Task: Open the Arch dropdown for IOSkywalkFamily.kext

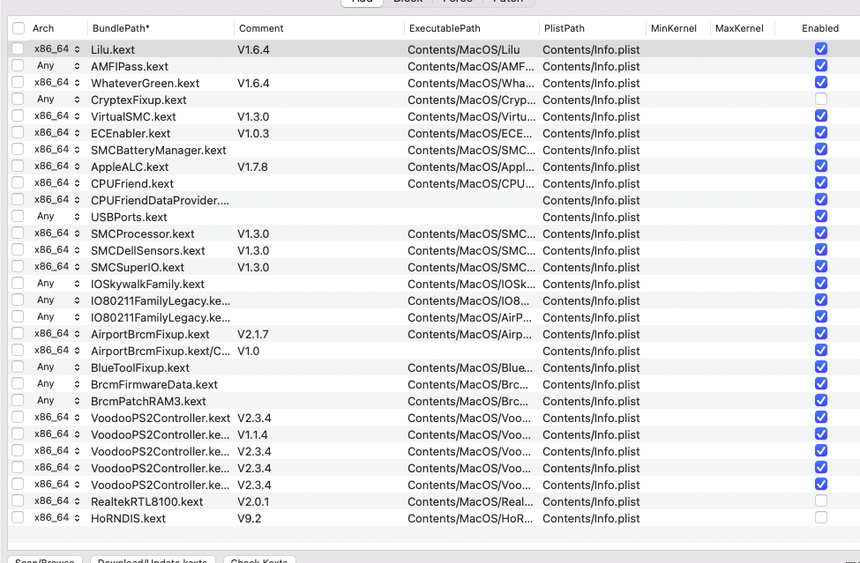Action: pyautogui.click(x=57, y=283)
